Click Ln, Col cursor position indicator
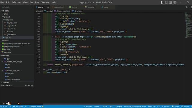 point(88,106)
